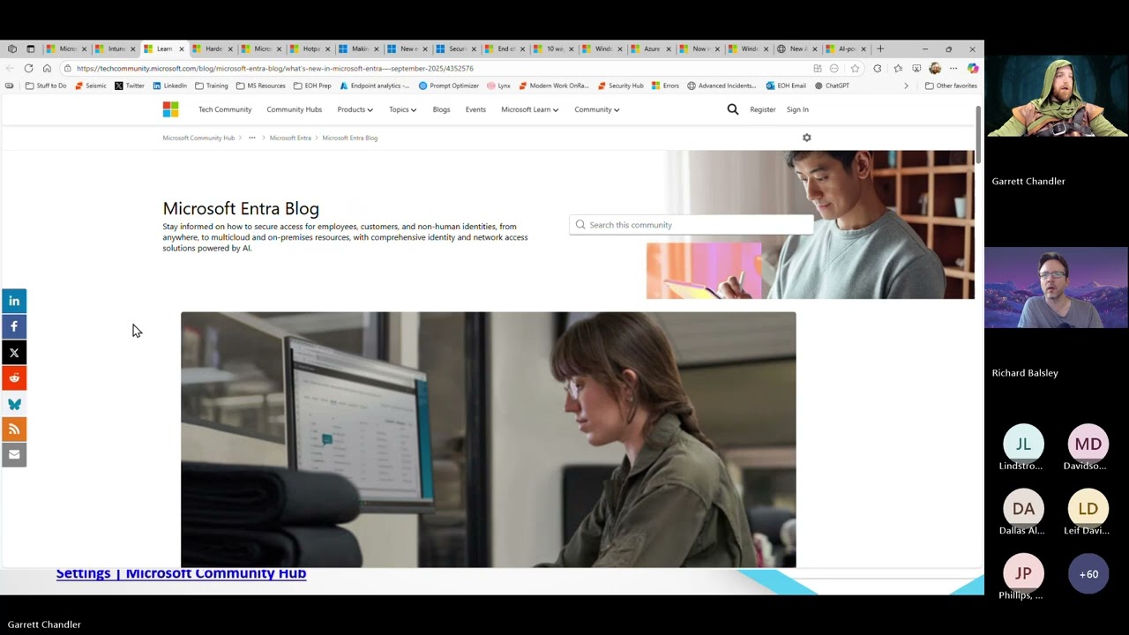This screenshot has width=1129, height=635.
Task: Go to Blogs in the header
Action: point(441,109)
